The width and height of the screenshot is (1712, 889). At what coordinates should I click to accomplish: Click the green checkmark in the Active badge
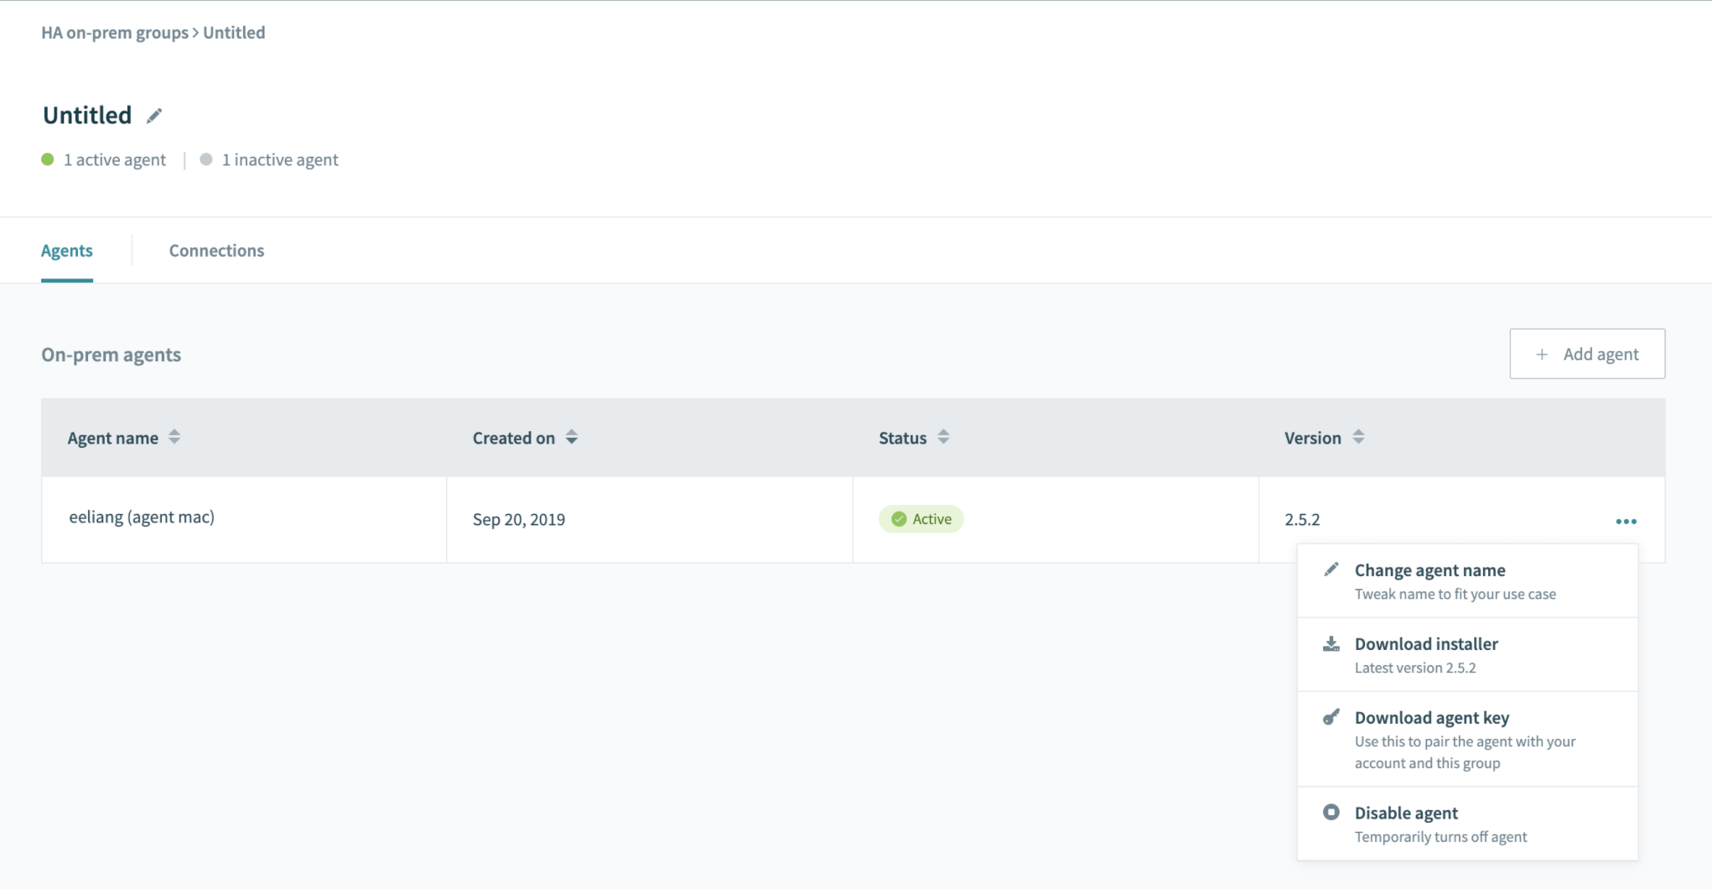point(899,518)
